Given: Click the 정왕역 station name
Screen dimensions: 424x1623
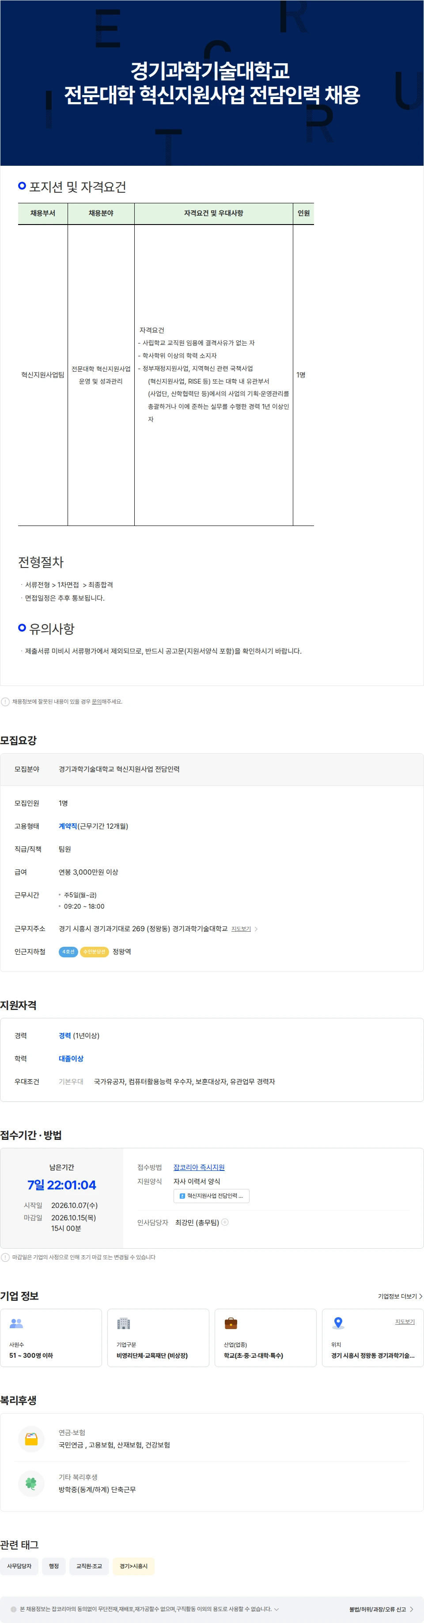Looking at the screenshot, I should [x=121, y=951].
